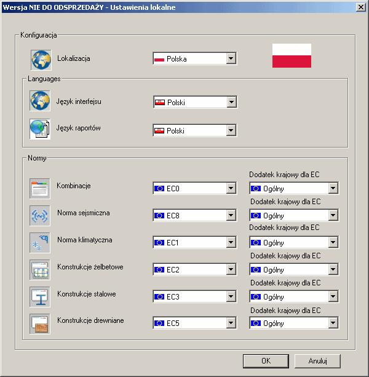Click the Norma klimatyczna wind-snow icon

(x=40, y=242)
